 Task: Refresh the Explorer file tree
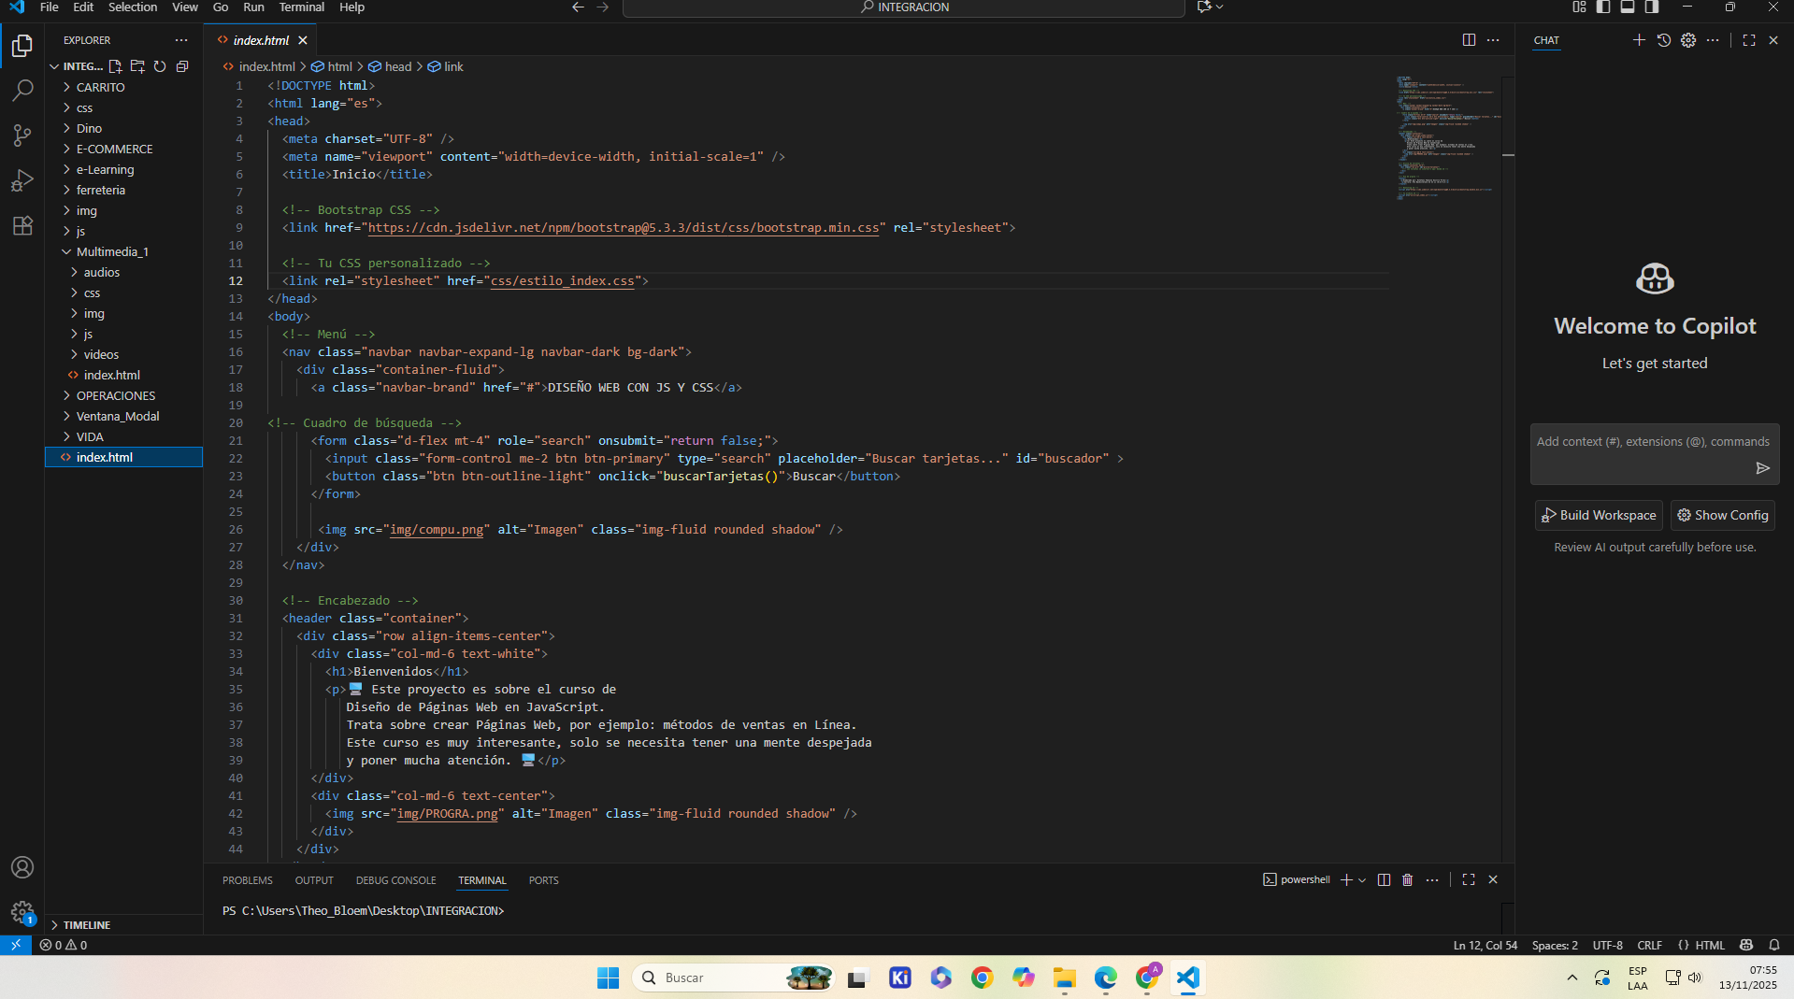160,66
